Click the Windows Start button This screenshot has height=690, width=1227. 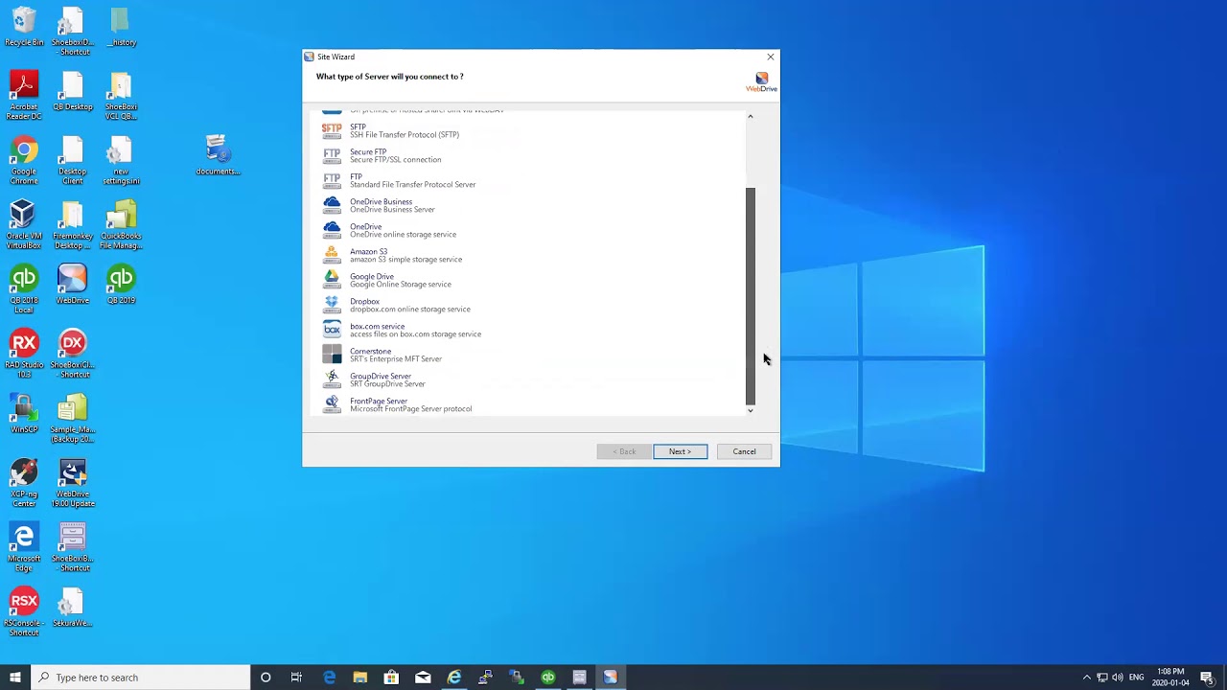point(15,678)
